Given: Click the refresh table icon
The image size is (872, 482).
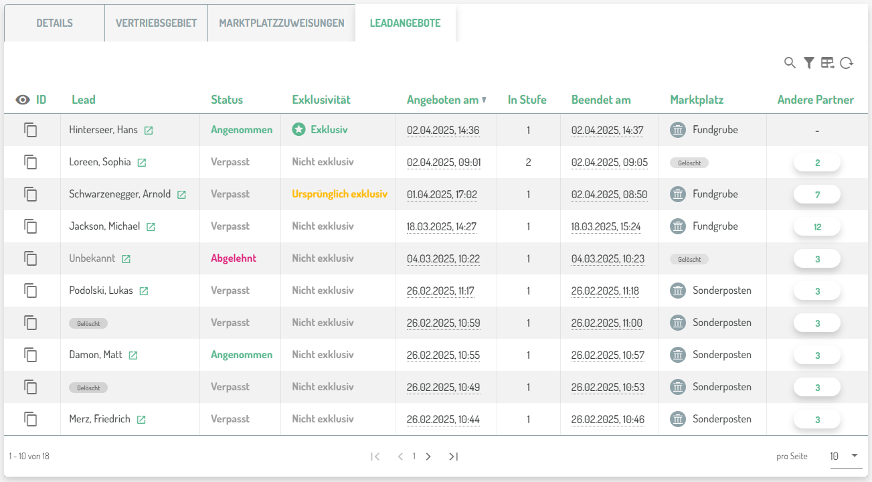Looking at the screenshot, I should pos(847,63).
